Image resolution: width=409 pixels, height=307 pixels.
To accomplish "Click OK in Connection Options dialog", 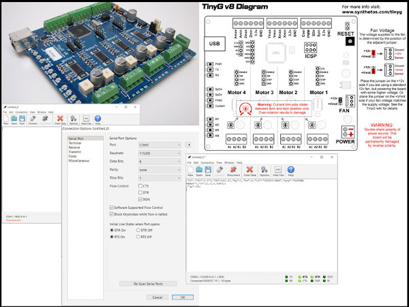I will (183, 297).
